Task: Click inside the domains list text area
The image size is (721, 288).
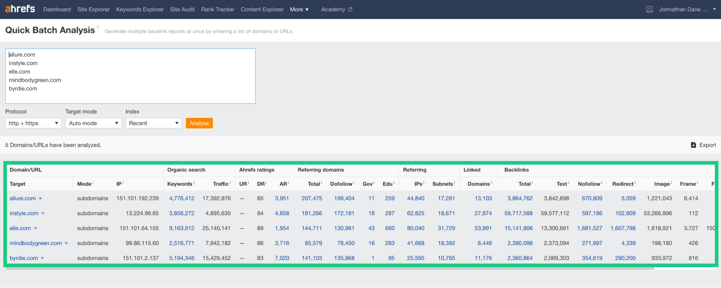Action: click(130, 76)
